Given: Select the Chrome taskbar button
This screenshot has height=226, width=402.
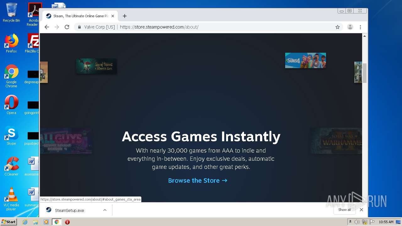Looking at the screenshot, I should click(x=57, y=222).
